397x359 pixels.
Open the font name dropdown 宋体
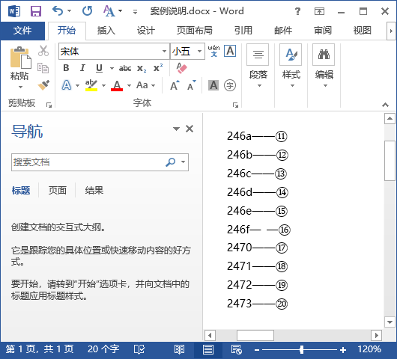click(164, 52)
